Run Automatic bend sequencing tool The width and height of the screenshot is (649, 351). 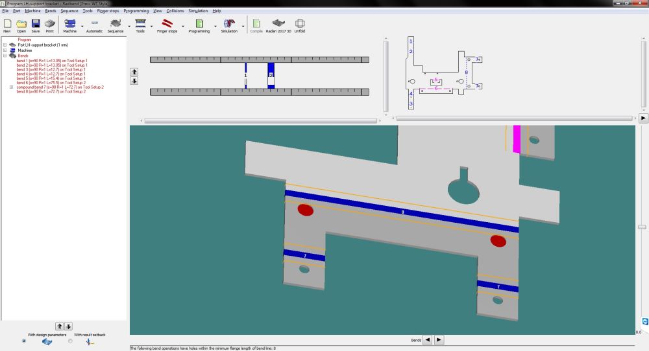pyautogui.click(x=94, y=24)
